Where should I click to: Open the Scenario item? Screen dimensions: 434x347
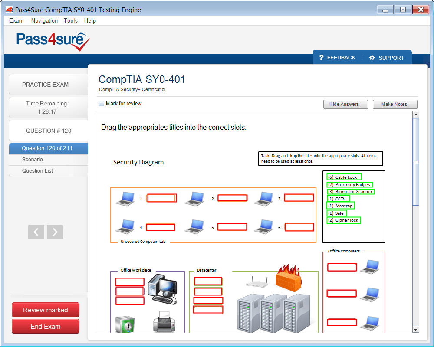(49, 160)
